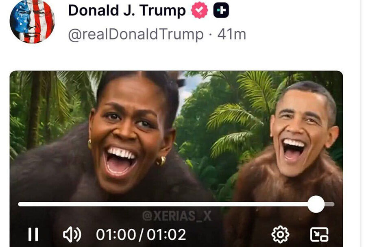Viewport: 366px width, 247px height.
Task: Mute audio using the speaker icon
Action: pyautogui.click(x=72, y=234)
